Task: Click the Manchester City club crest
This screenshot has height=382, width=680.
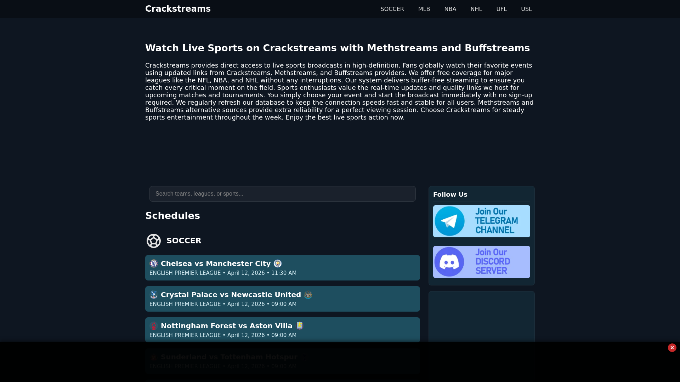Action: [278, 264]
